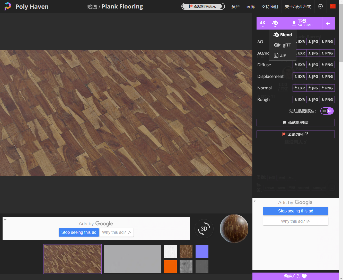Open the 支持我们 support us page
This screenshot has width=343, height=280.
coord(270,6)
